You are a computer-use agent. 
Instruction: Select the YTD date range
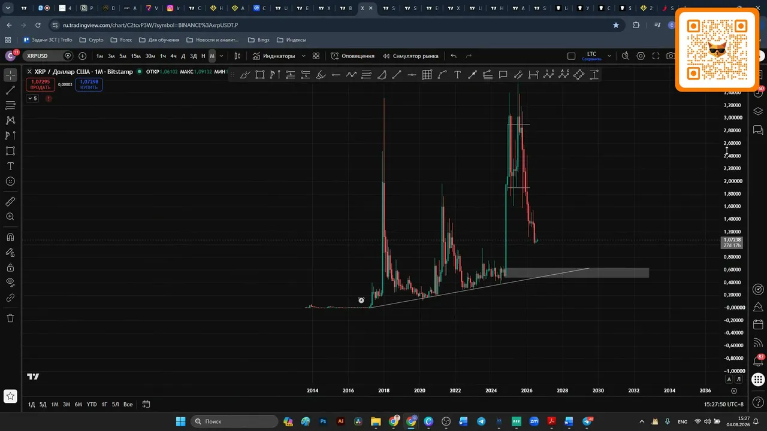[x=92, y=405]
